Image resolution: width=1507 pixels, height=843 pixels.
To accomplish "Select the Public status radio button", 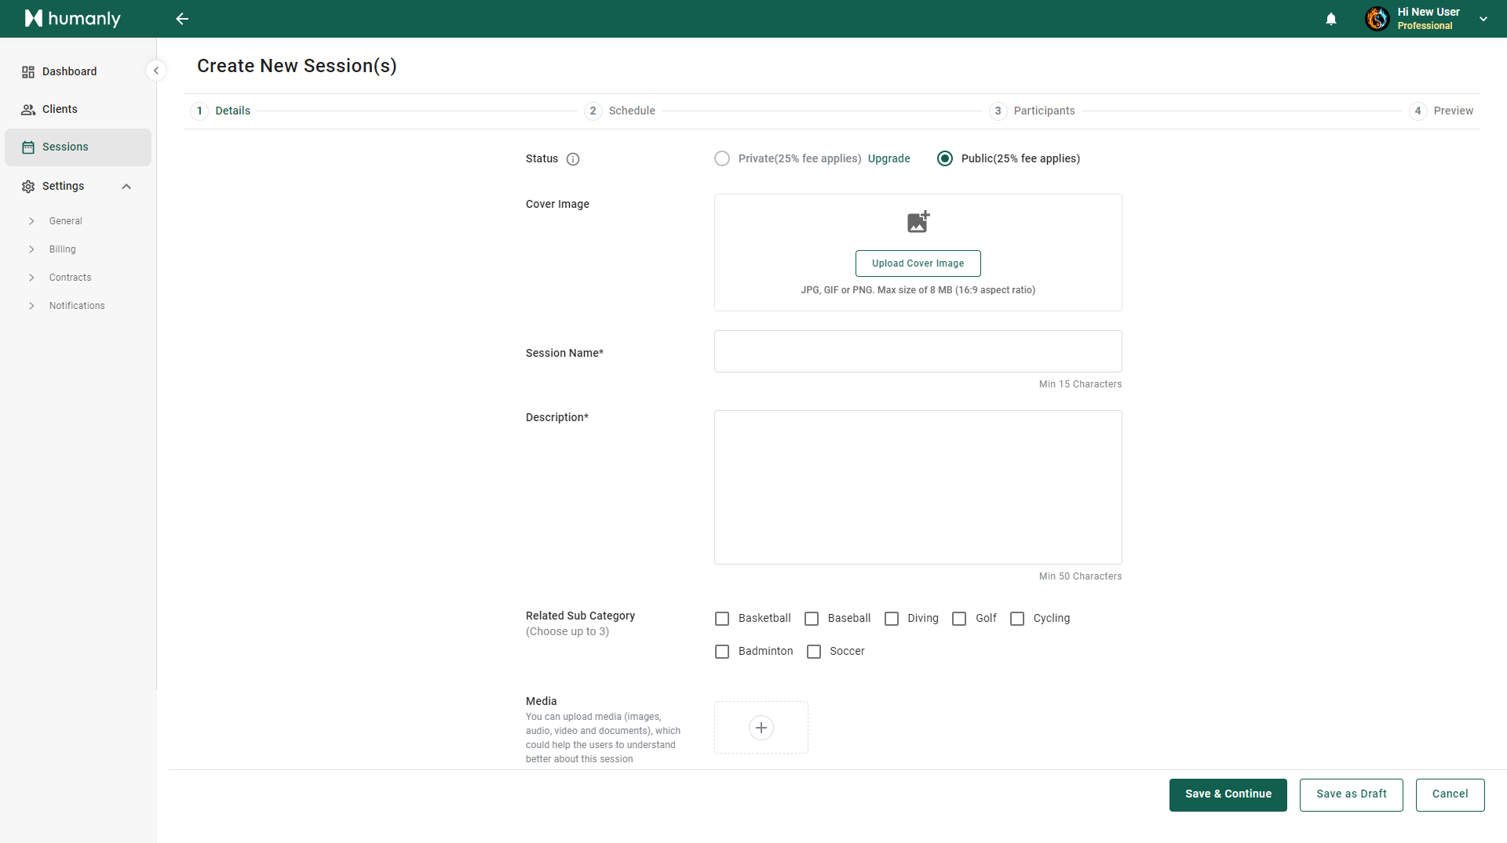I will 945,158.
